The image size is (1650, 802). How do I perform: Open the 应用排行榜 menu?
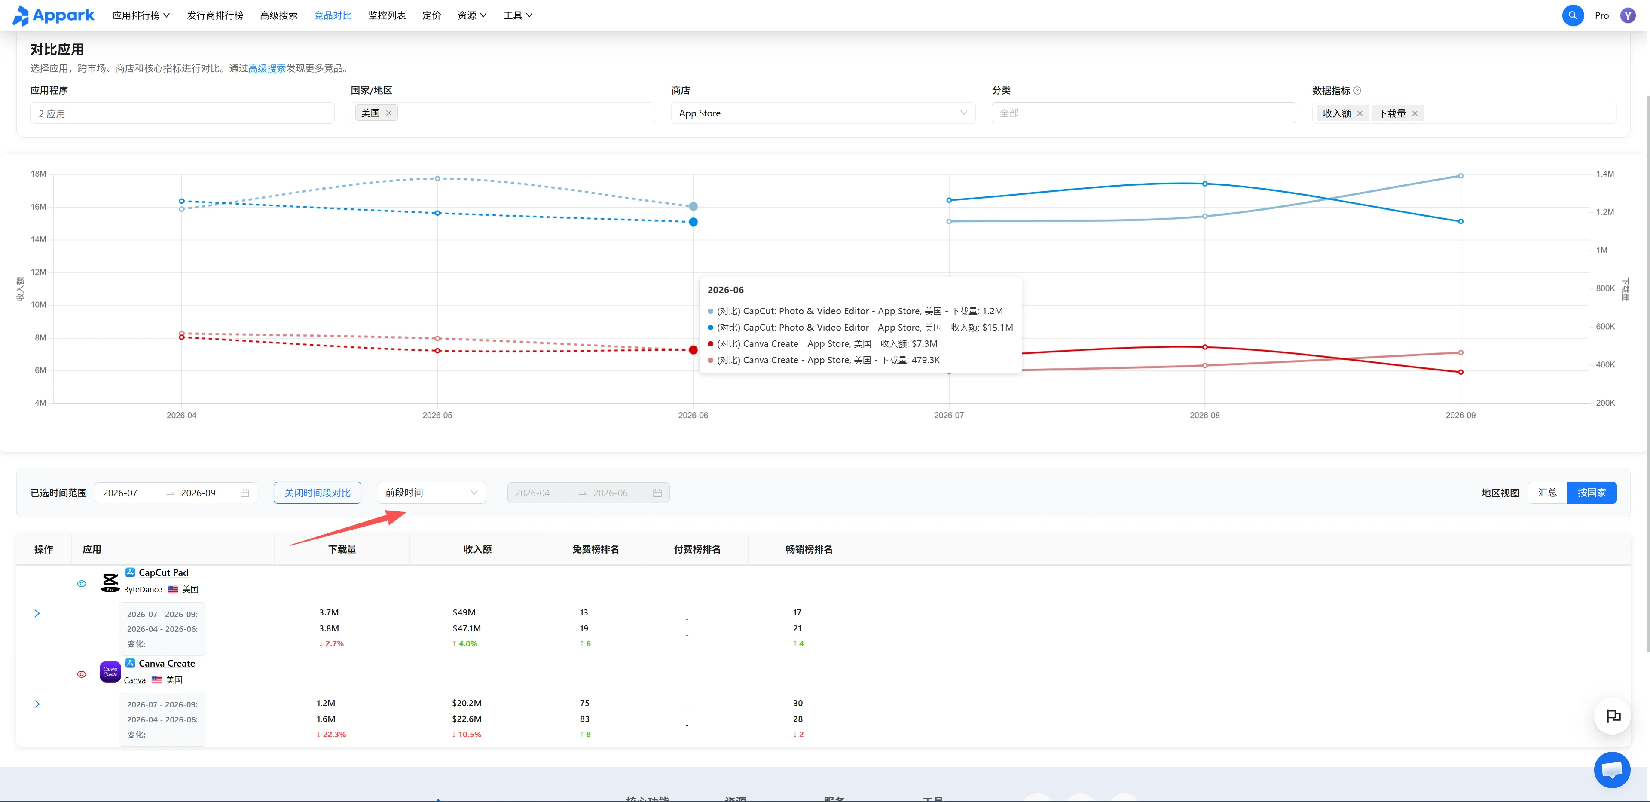[141, 15]
